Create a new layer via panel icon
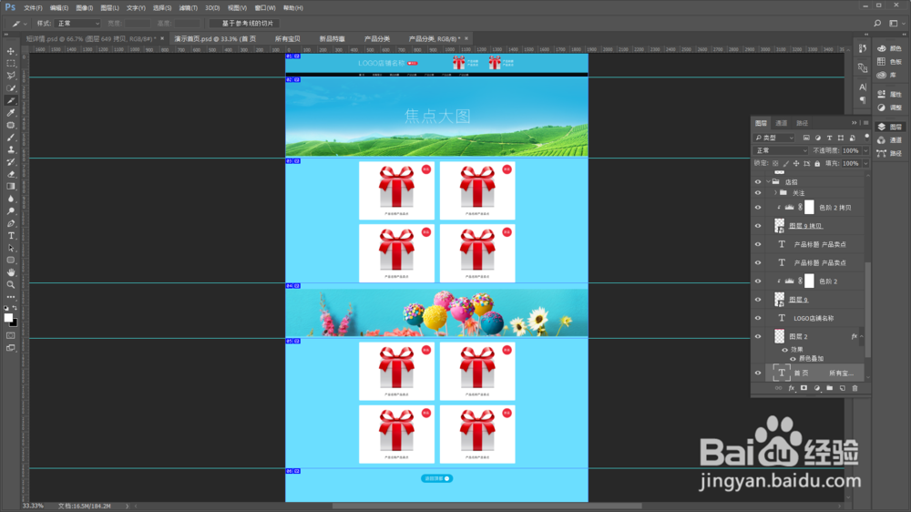 [842, 388]
